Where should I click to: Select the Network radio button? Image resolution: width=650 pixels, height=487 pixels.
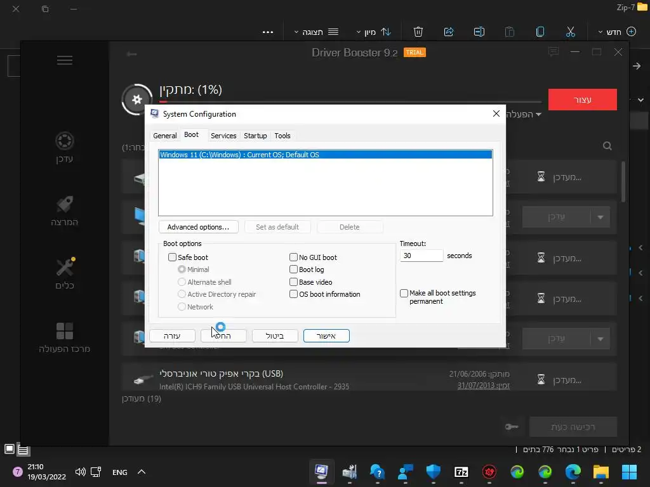click(x=182, y=307)
